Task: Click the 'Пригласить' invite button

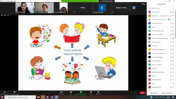Action: pyautogui.click(x=154, y=93)
